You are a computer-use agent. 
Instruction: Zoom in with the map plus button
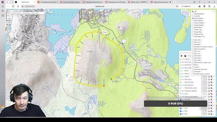(8, 13)
